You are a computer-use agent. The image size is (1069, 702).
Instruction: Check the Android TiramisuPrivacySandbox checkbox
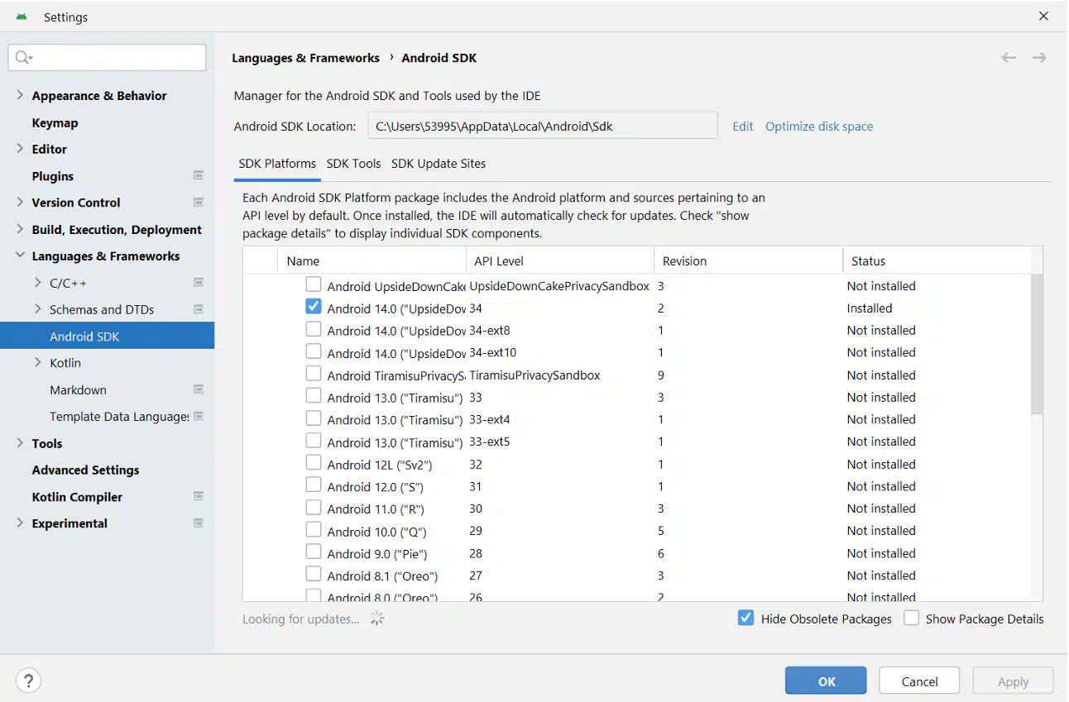coord(314,374)
